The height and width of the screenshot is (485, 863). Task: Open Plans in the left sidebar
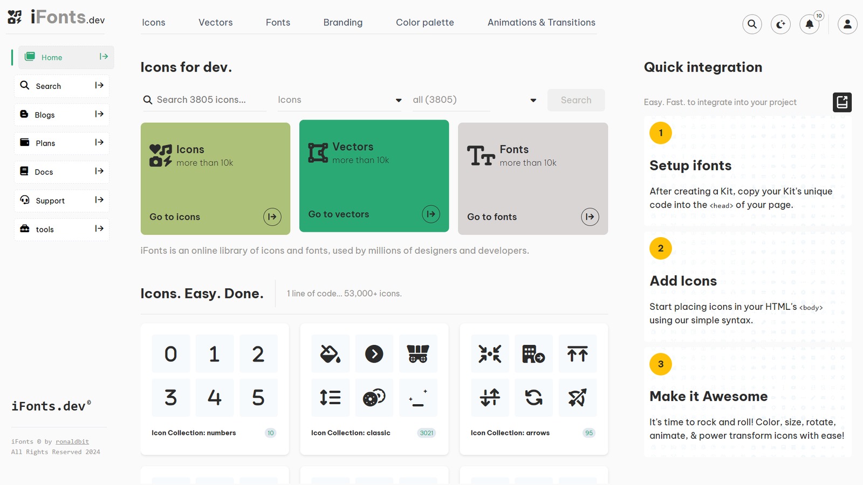(x=46, y=143)
